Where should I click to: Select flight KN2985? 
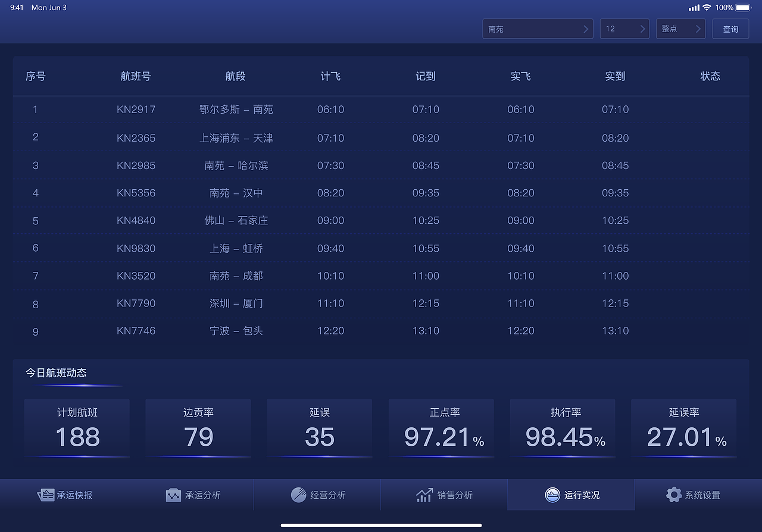136,165
